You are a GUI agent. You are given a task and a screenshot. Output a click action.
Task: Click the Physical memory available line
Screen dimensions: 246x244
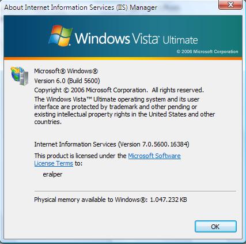pos(111,200)
